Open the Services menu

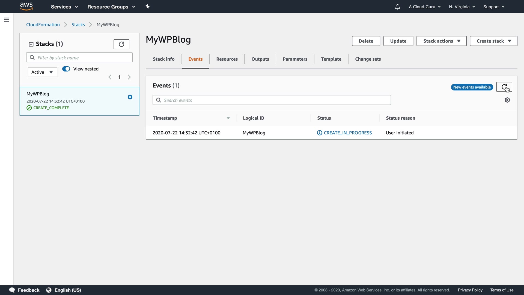click(x=64, y=7)
